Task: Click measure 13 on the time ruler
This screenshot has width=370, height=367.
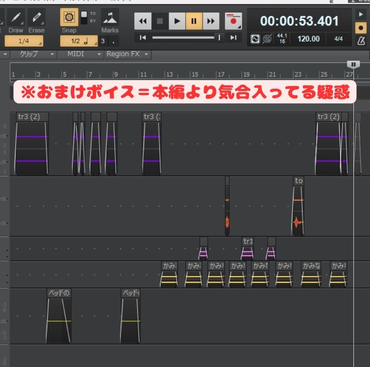Action: [169, 75]
